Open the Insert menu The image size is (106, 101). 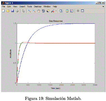pos(22,6)
